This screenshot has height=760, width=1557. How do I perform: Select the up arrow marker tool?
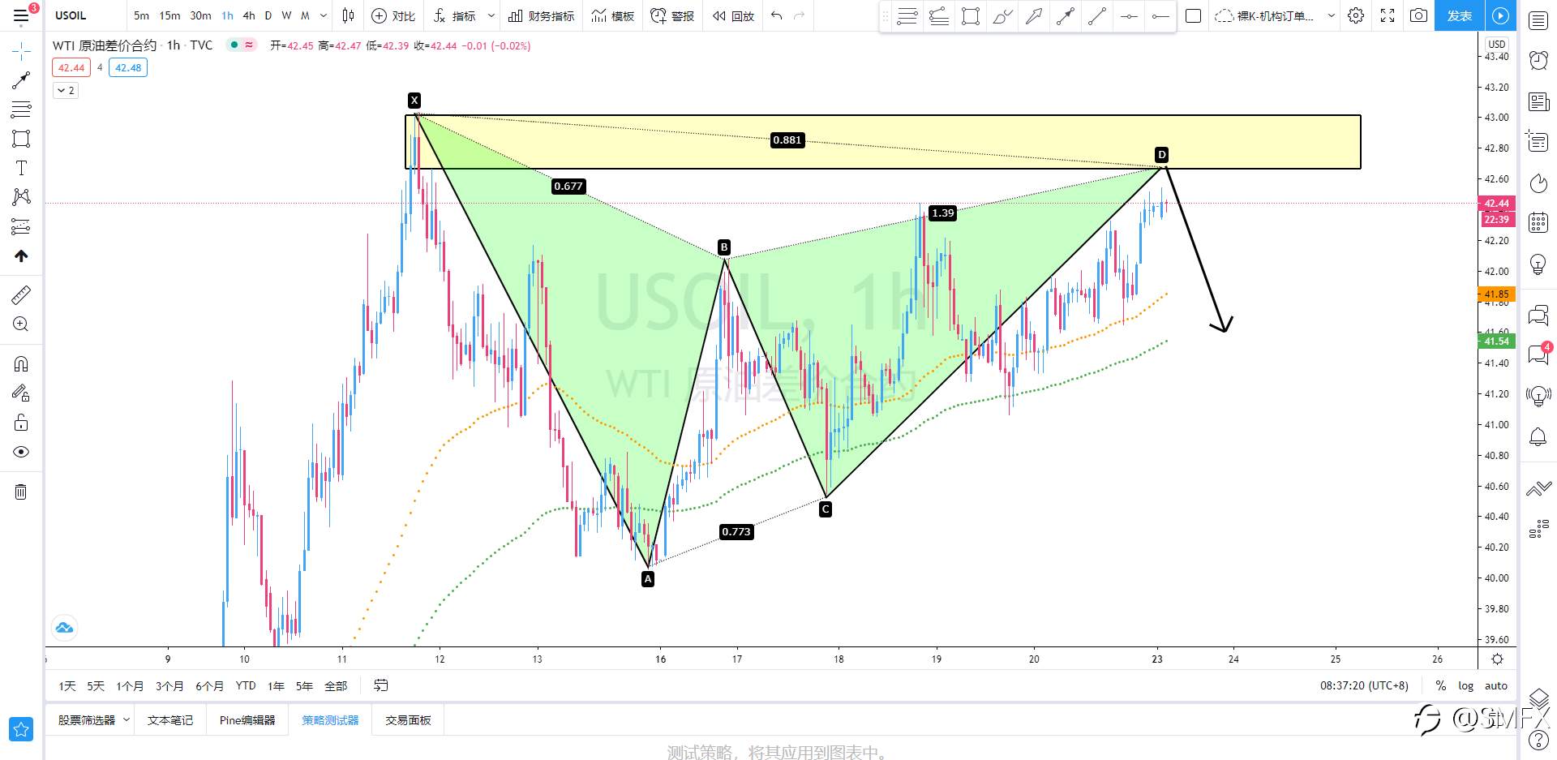coord(21,255)
